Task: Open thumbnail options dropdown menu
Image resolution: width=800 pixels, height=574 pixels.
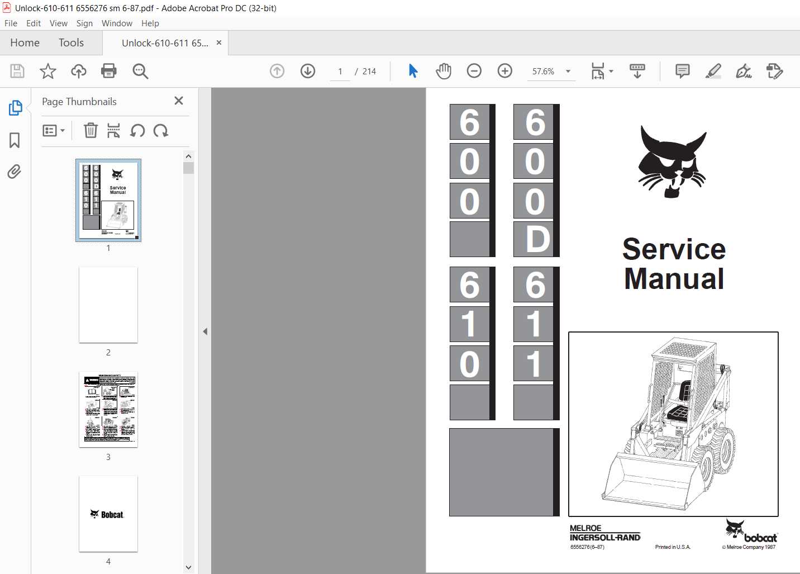Action: pos(54,131)
